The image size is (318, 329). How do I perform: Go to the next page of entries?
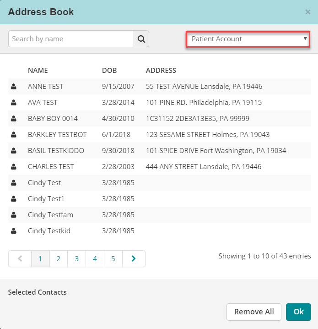coord(134,258)
